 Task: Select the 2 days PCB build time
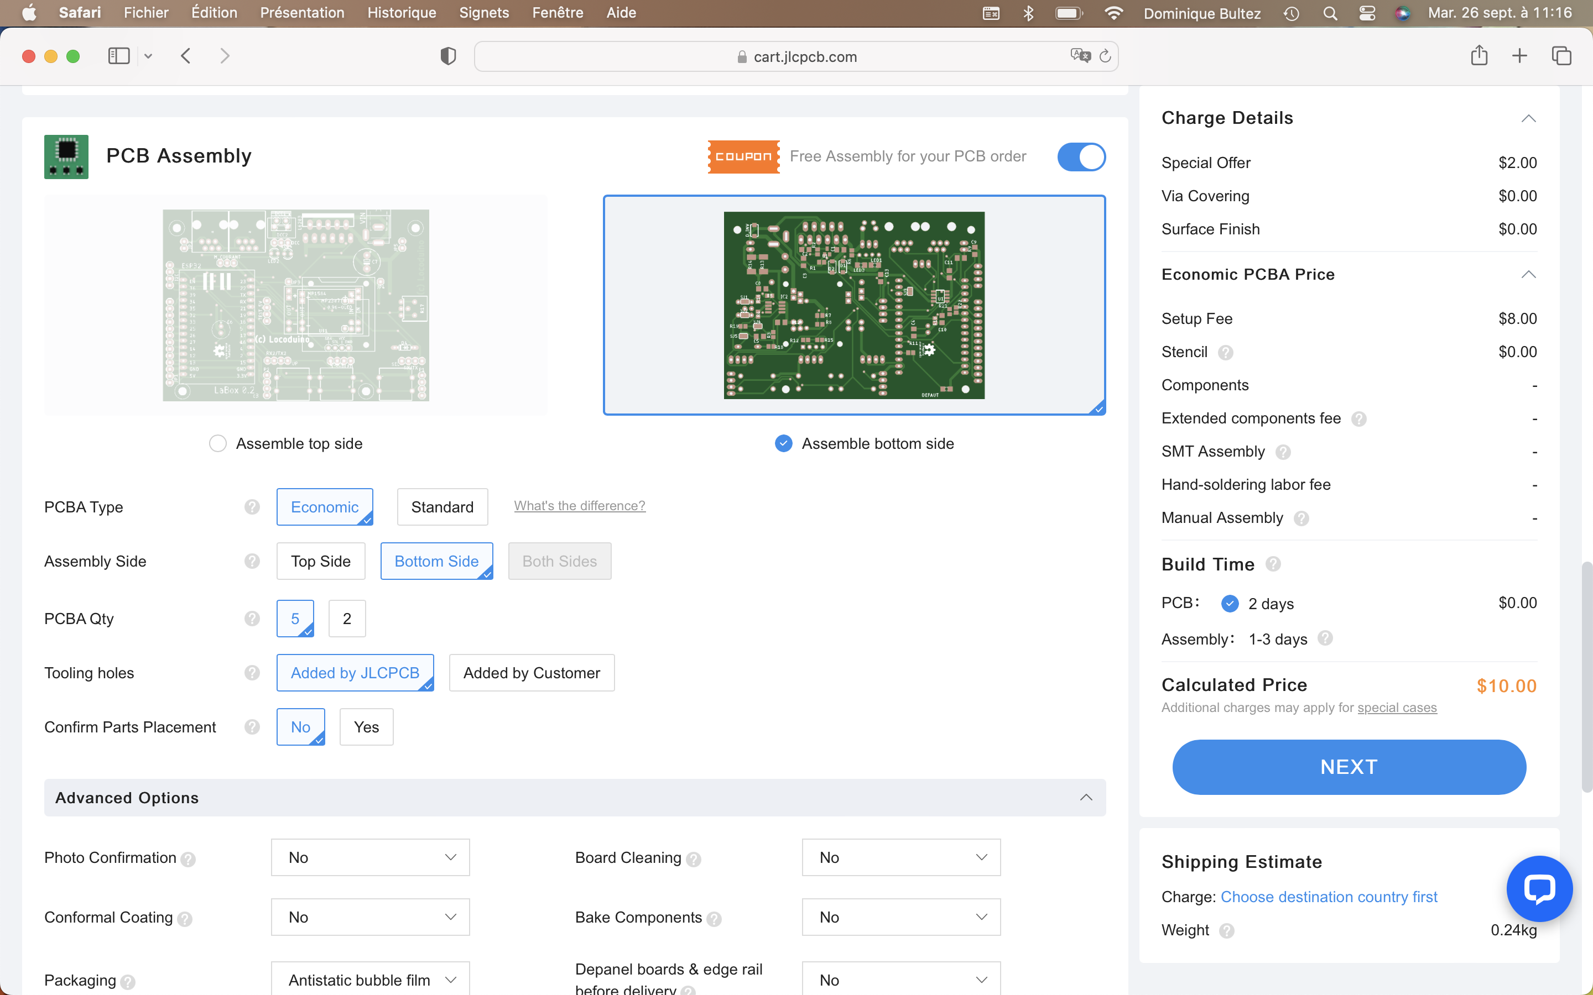1230,604
